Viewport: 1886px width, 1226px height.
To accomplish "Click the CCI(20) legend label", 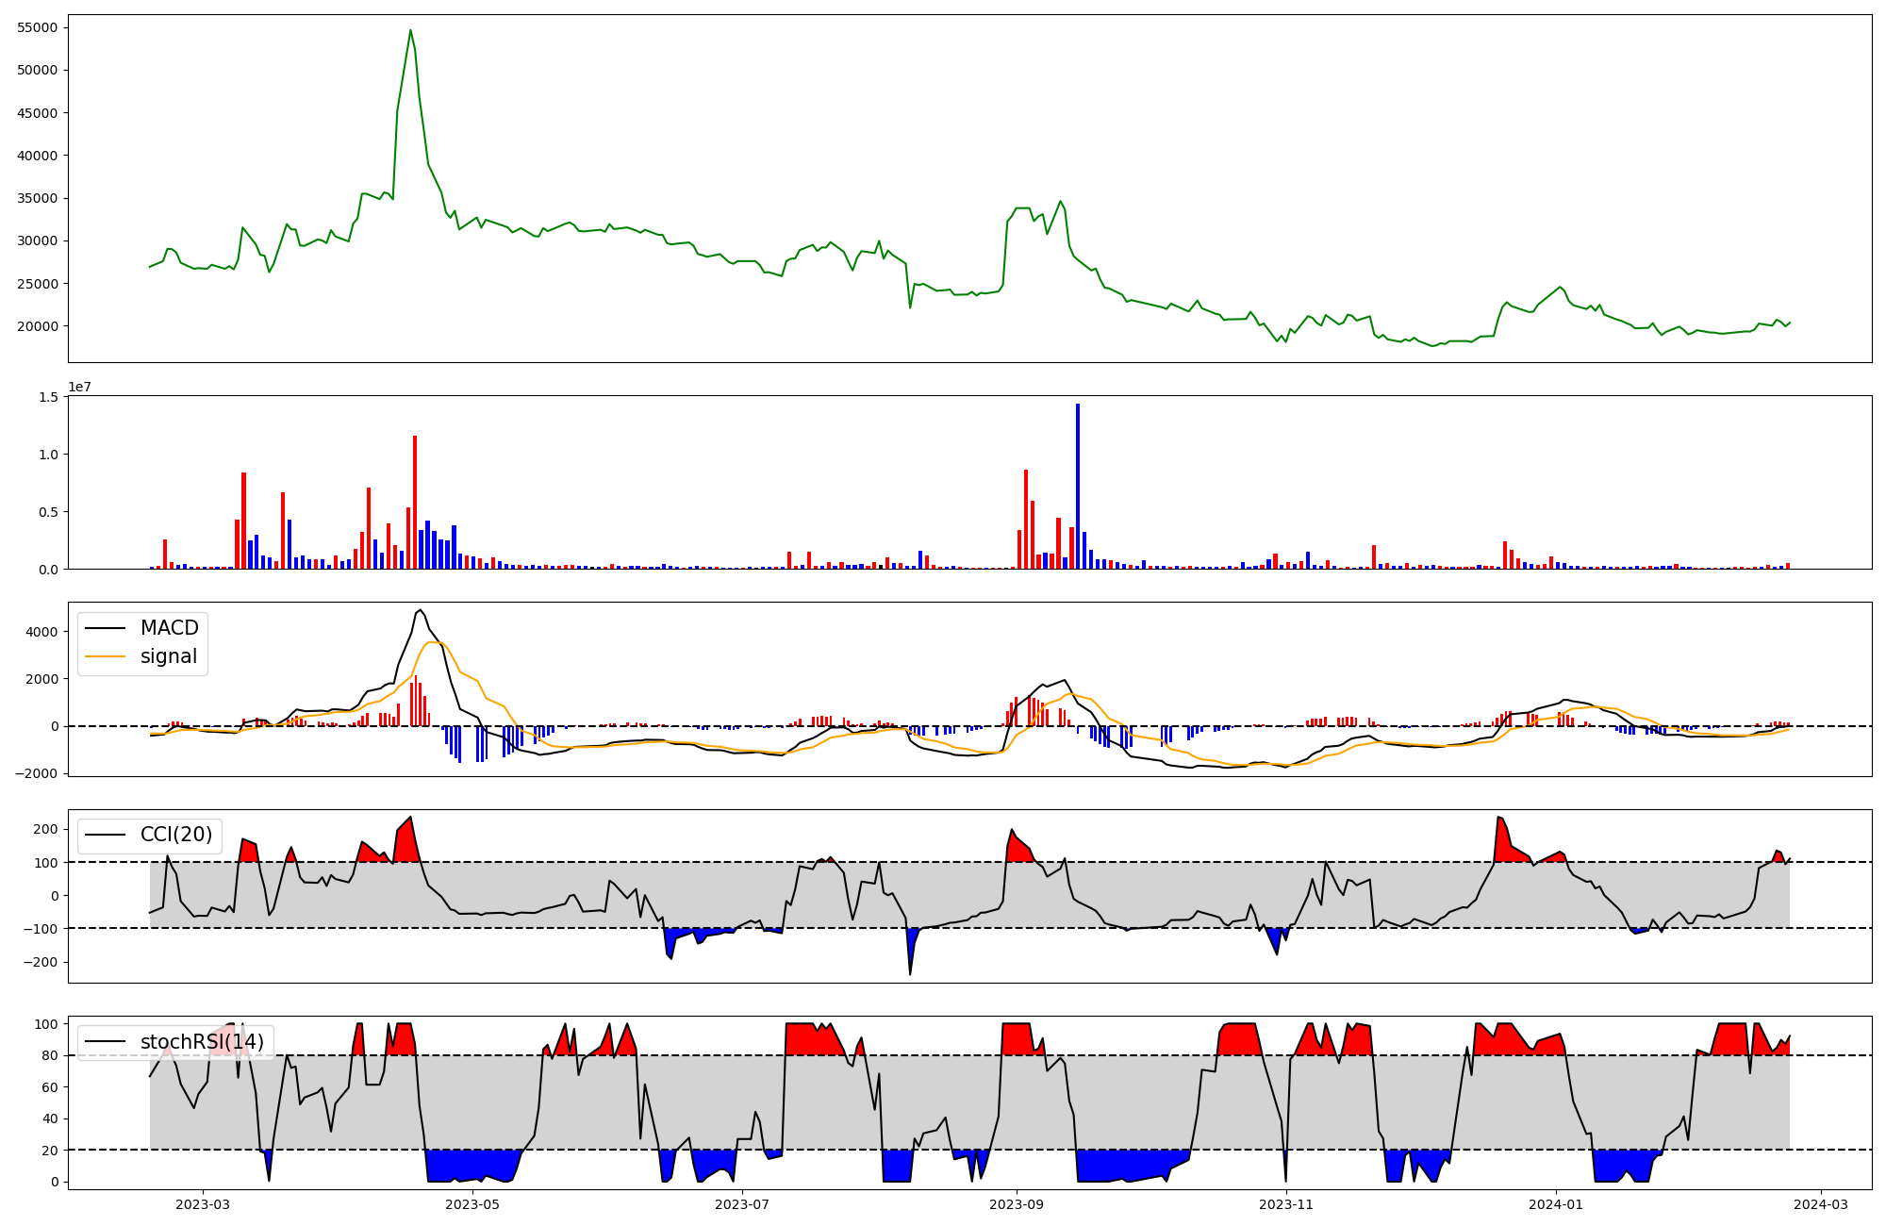I will [176, 835].
